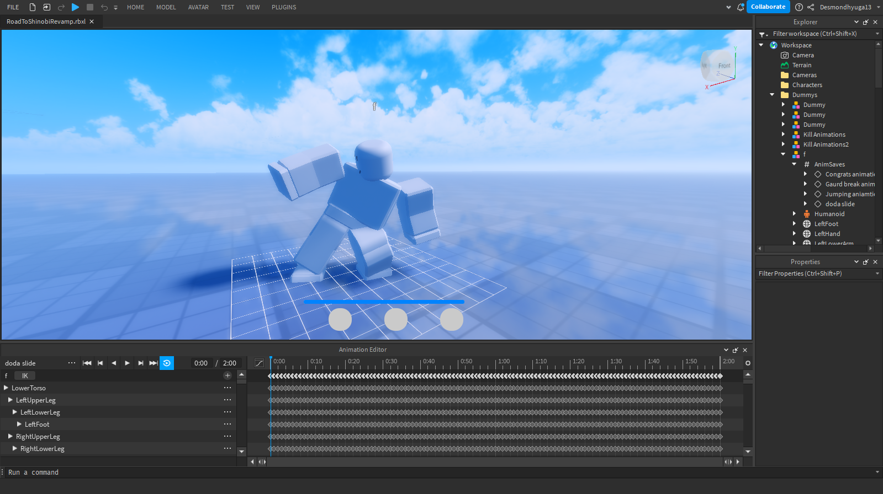Jump to first keyframe in Animation Editor
Viewport: 883px width, 494px height.
click(87, 363)
